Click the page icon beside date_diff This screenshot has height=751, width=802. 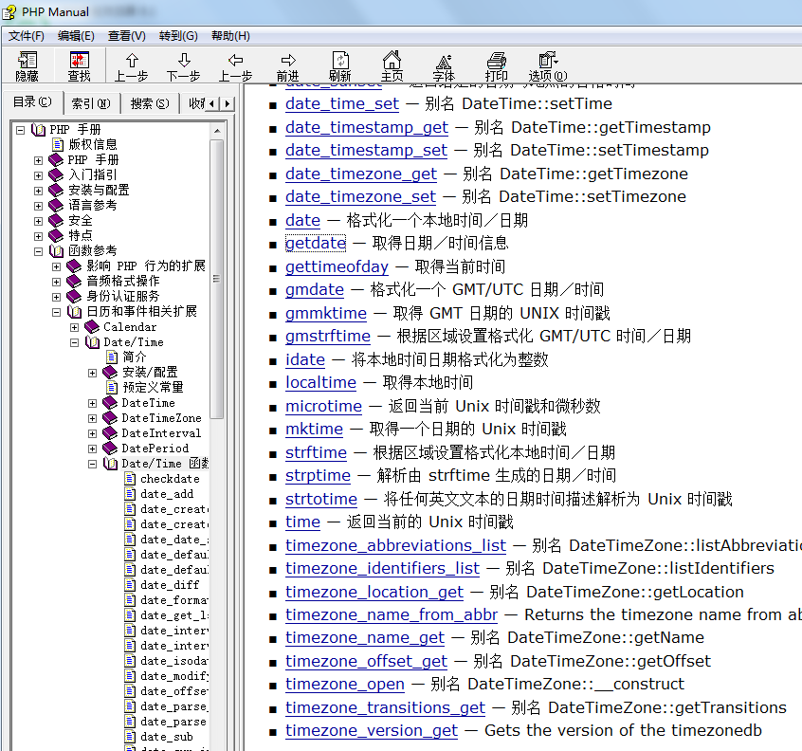pyautogui.click(x=131, y=585)
